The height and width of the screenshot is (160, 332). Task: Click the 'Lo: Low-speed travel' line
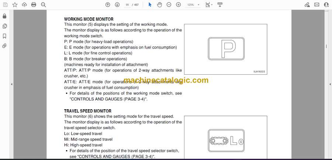83,134
